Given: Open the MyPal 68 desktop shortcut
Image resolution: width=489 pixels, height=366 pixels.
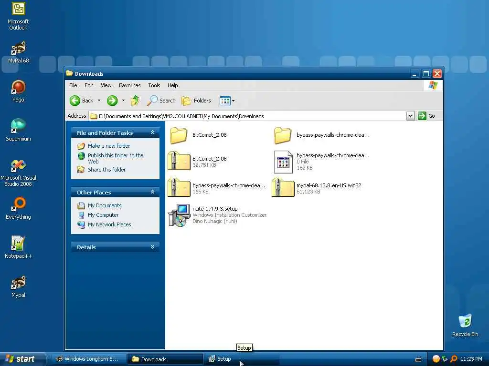Looking at the screenshot, I should pyautogui.click(x=18, y=52).
